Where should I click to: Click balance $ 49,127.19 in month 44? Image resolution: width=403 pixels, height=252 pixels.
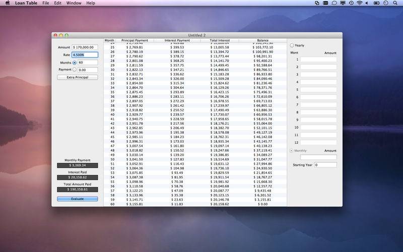pos(262,133)
